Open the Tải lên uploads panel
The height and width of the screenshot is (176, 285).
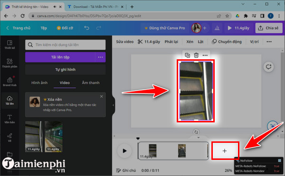9,101
